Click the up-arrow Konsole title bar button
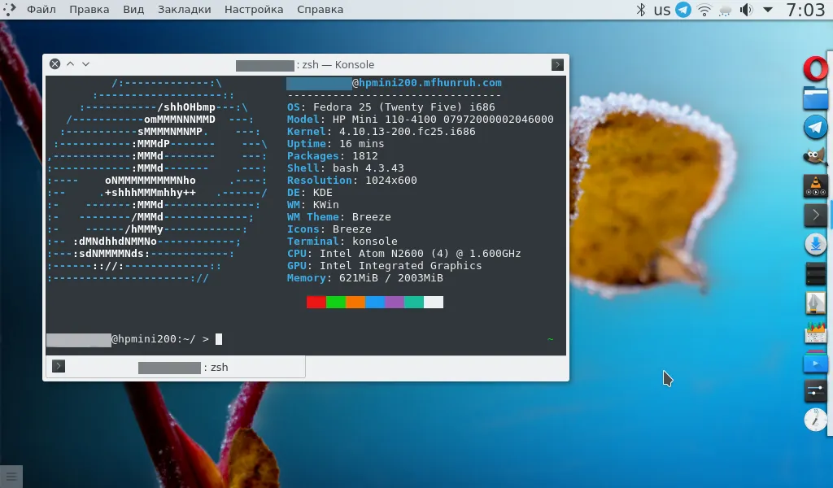Image resolution: width=833 pixels, height=488 pixels. coord(70,63)
